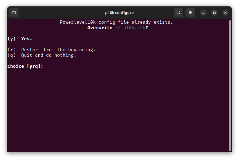The height and width of the screenshot is (160, 239).
Task: Click the 'Choice [yrq]:' prompt
Action: (25, 66)
